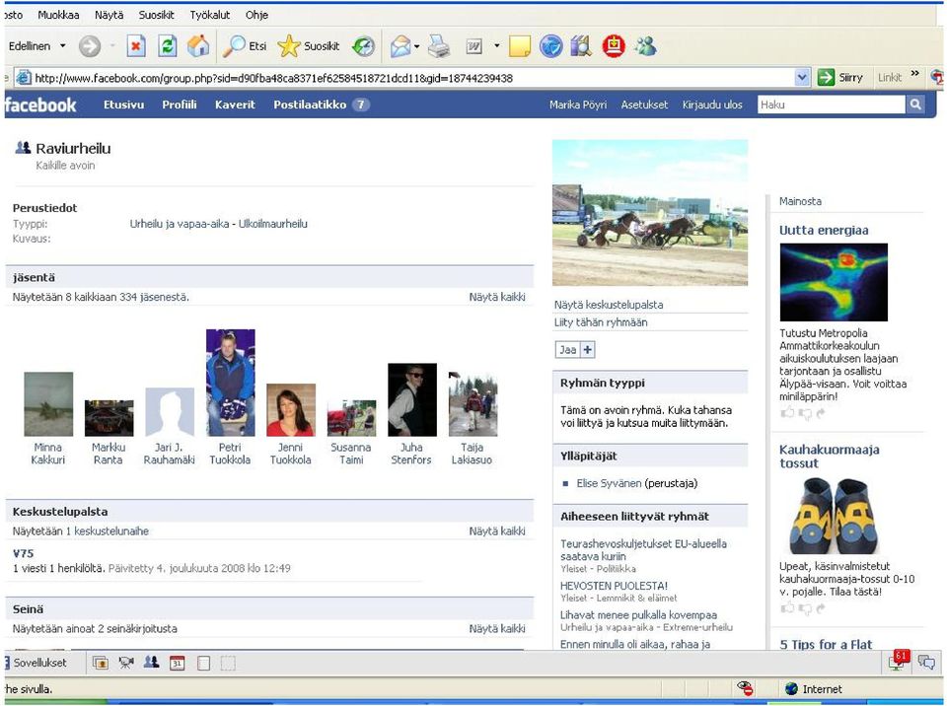Open the address bar URL dropdown
This screenshot has height=706, width=947.
tap(801, 77)
